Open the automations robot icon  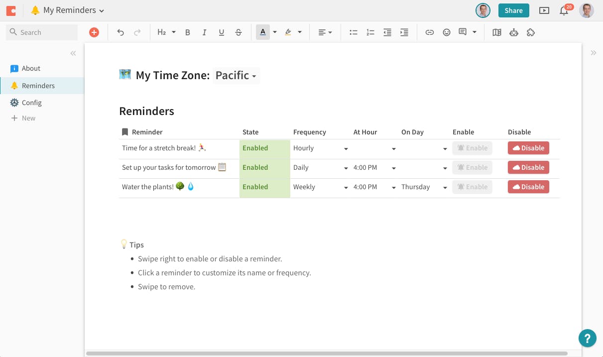[514, 32]
